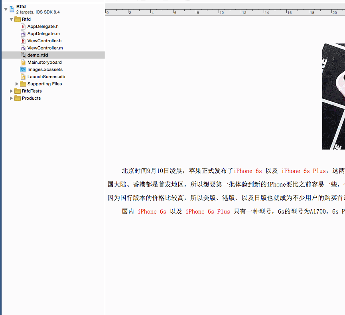Open Main.storyboard
This screenshot has width=345, height=315.
point(44,62)
